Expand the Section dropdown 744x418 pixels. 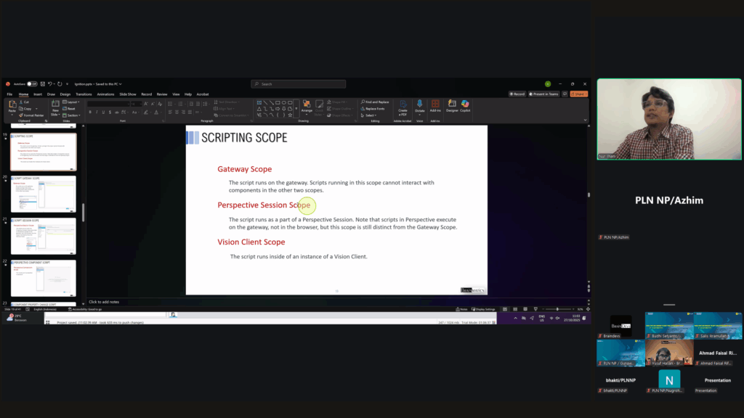click(x=72, y=115)
